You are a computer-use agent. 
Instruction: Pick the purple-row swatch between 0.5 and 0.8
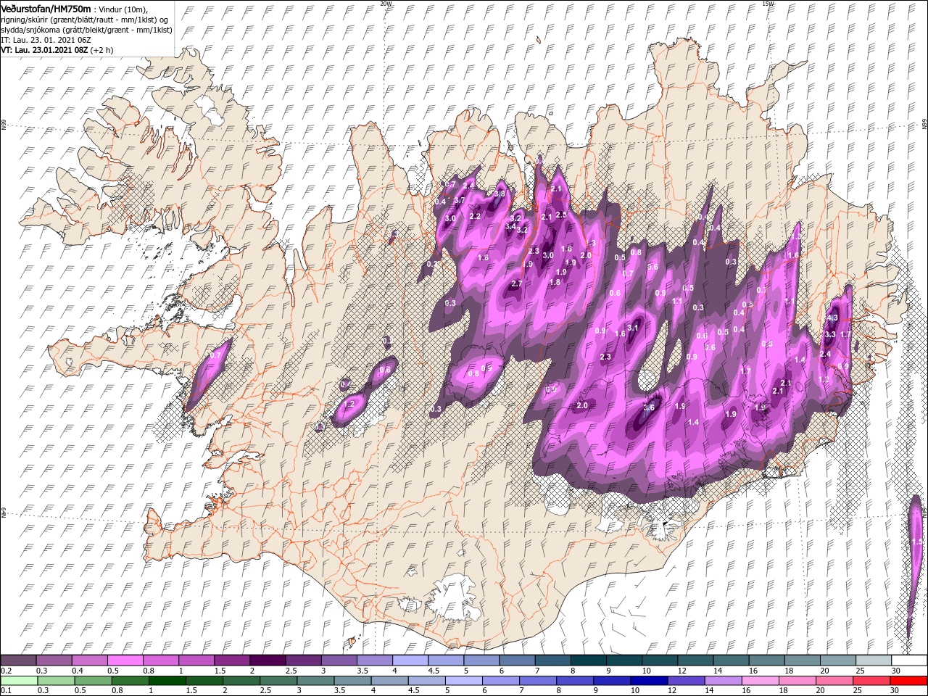[x=125, y=660]
